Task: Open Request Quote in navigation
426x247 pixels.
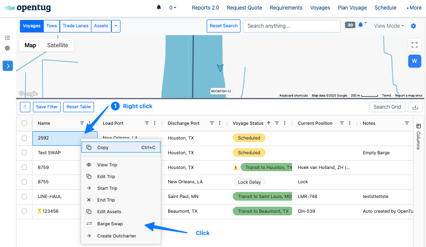Action: coord(244,8)
